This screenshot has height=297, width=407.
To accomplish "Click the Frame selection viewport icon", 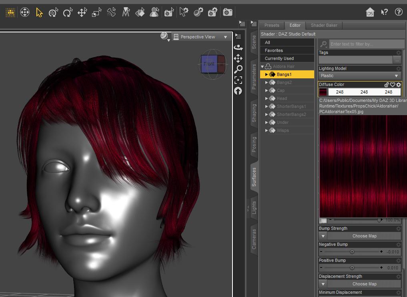I will click(238, 80).
